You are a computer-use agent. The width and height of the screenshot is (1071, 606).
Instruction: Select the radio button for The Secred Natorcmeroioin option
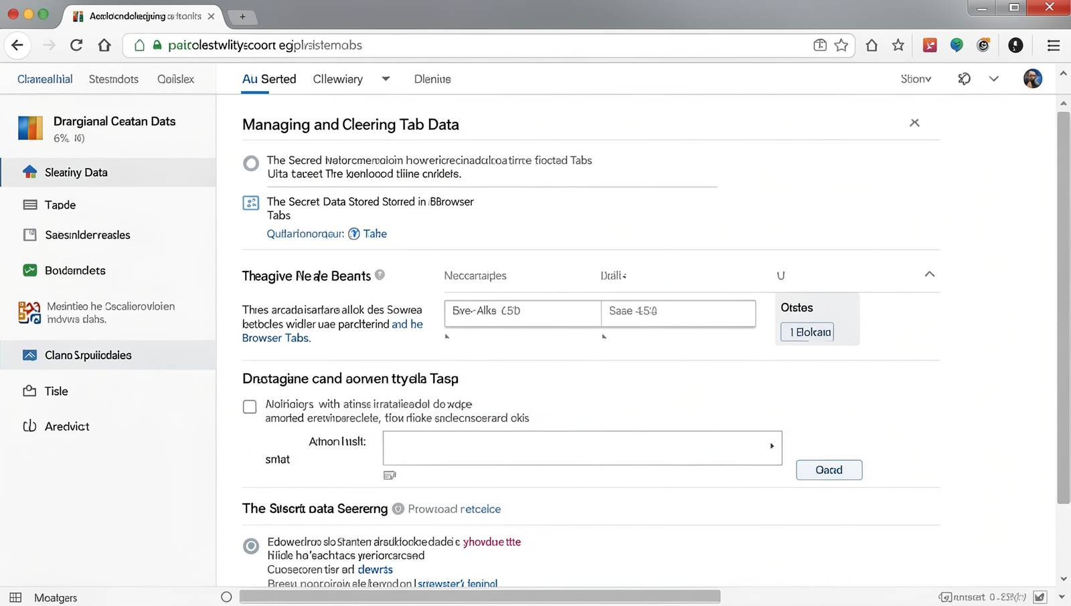[251, 163]
